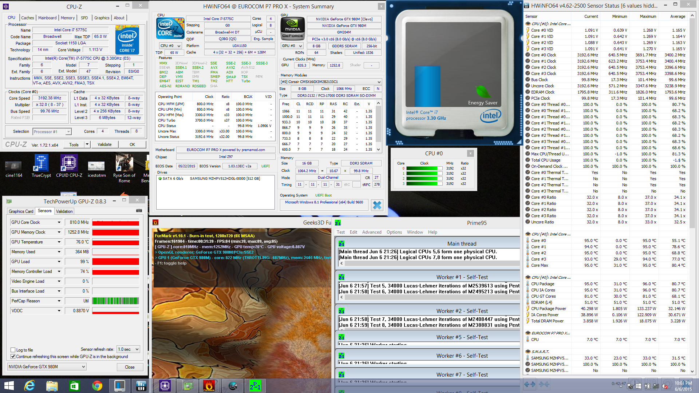Open CPU-Z Processor #1 selection dropdown
Viewport: 699px width, 393px height.
pos(52,132)
